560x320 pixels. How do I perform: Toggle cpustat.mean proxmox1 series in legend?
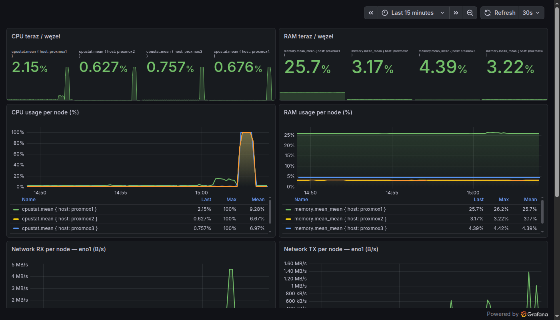(x=59, y=209)
